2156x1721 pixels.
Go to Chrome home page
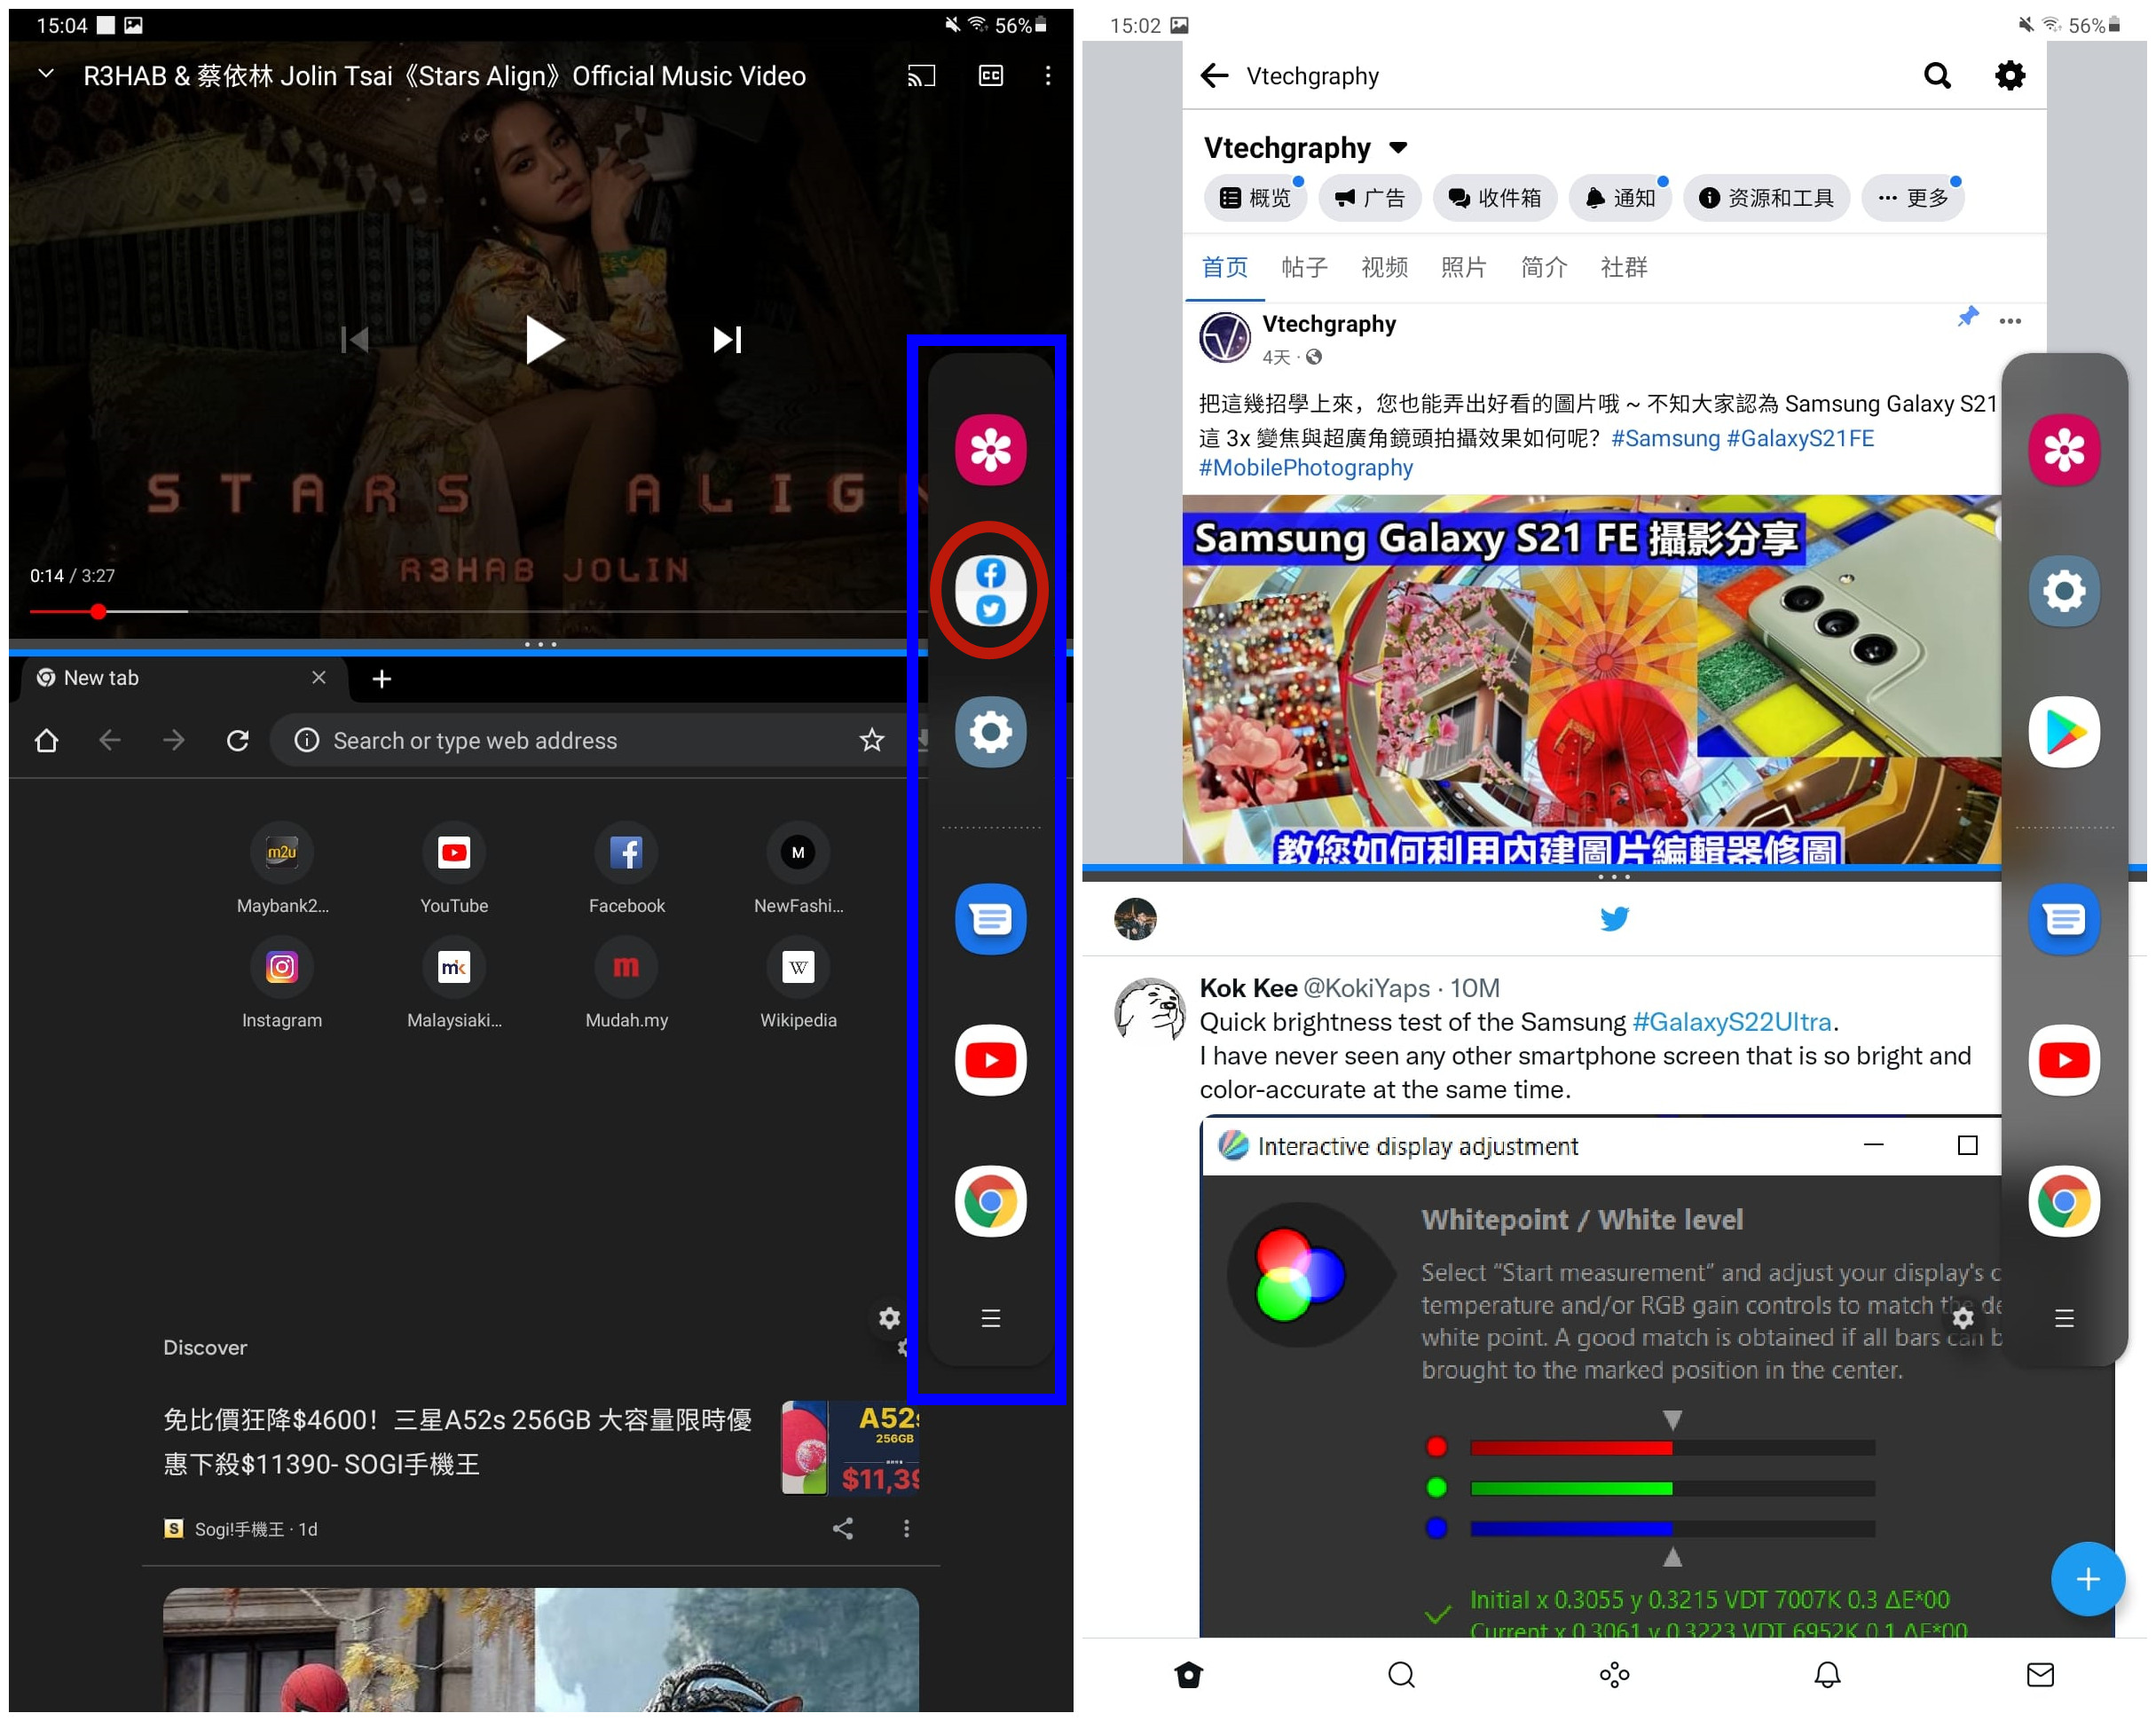[46, 740]
